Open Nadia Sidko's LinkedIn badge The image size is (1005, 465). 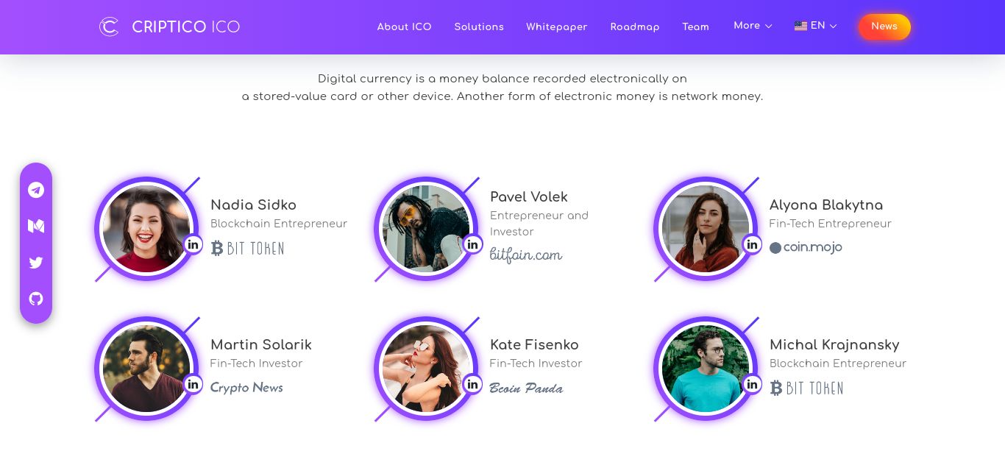(x=193, y=244)
